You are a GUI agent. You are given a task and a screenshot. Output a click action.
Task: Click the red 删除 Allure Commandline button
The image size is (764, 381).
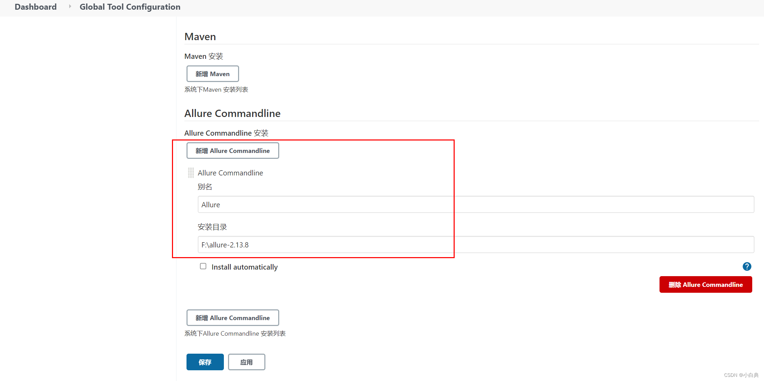(x=706, y=284)
